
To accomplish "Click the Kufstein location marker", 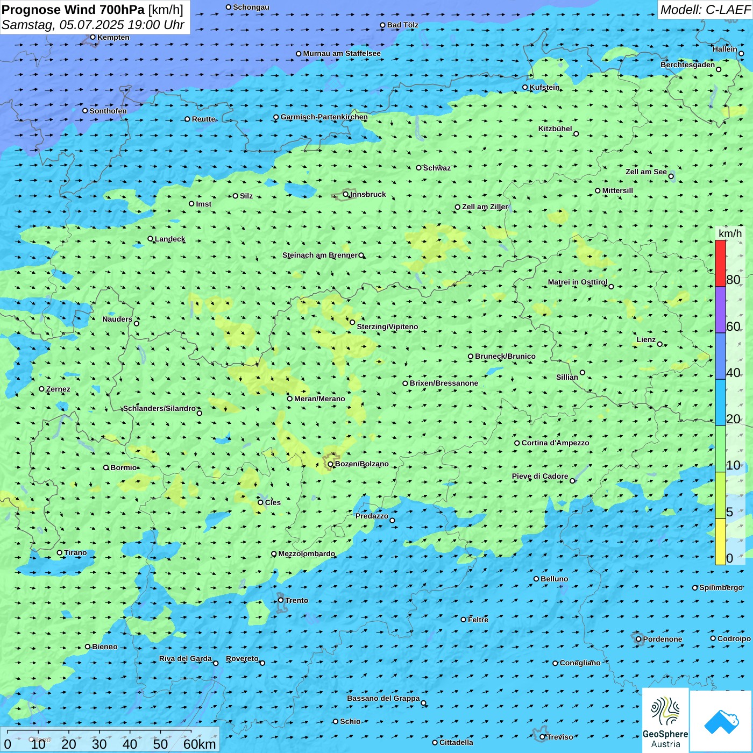I will tap(525, 87).
